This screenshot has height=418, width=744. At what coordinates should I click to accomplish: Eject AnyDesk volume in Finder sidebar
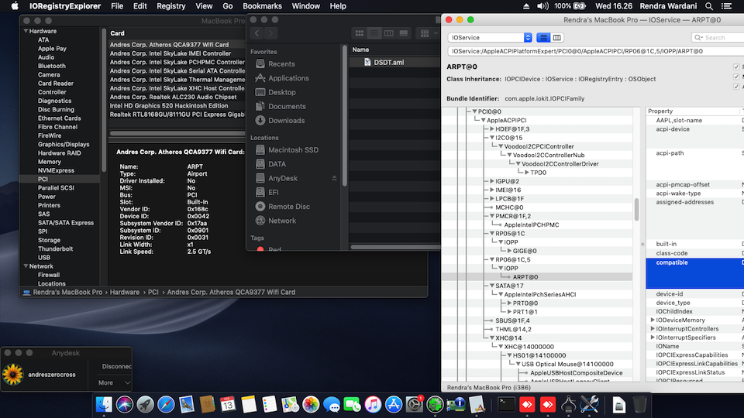[334, 178]
